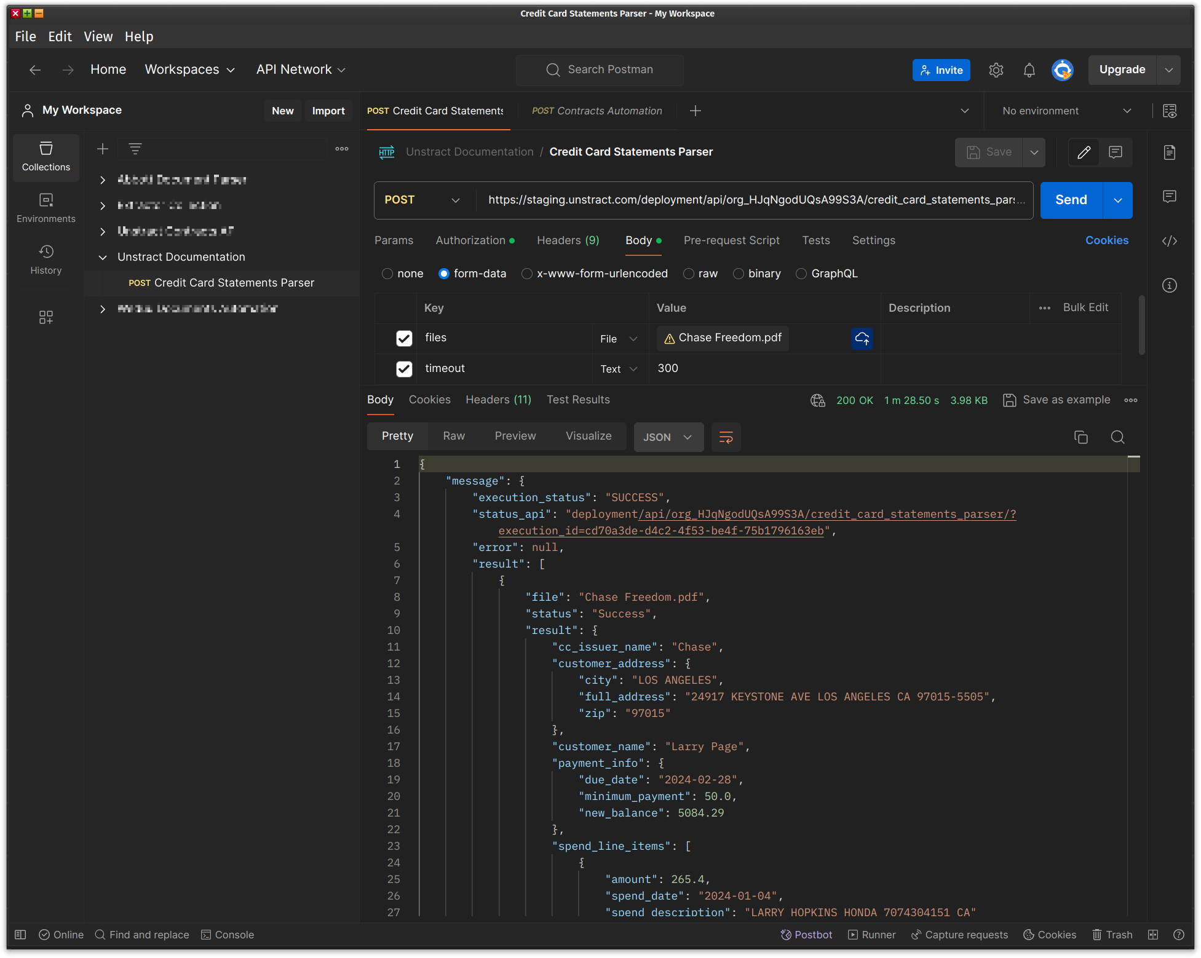Click the network globe icon near 200 OK
The image size is (1201, 958).
pyautogui.click(x=817, y=400)
